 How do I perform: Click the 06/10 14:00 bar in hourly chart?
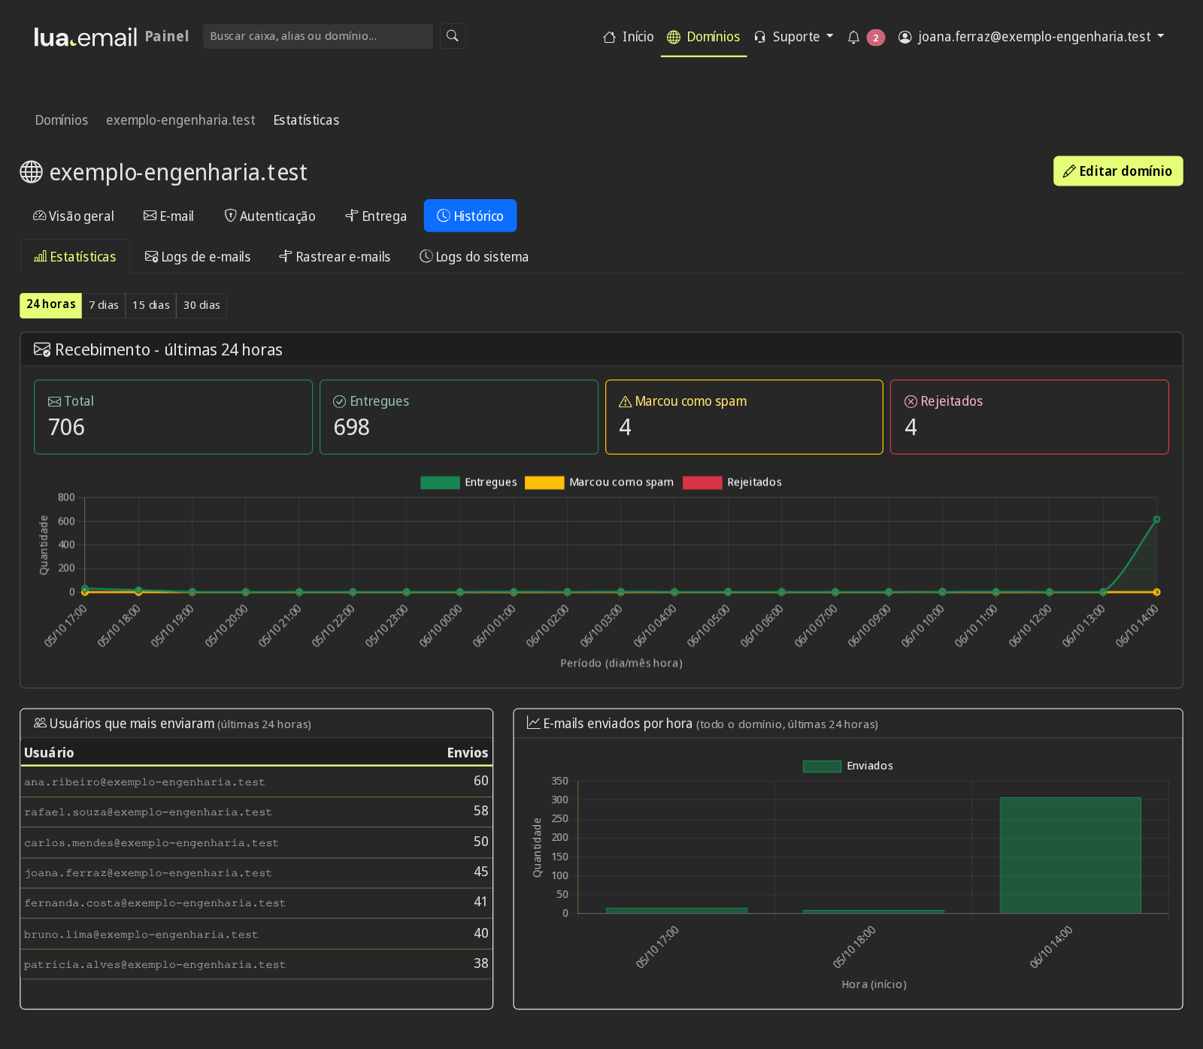pos(1070,855)
